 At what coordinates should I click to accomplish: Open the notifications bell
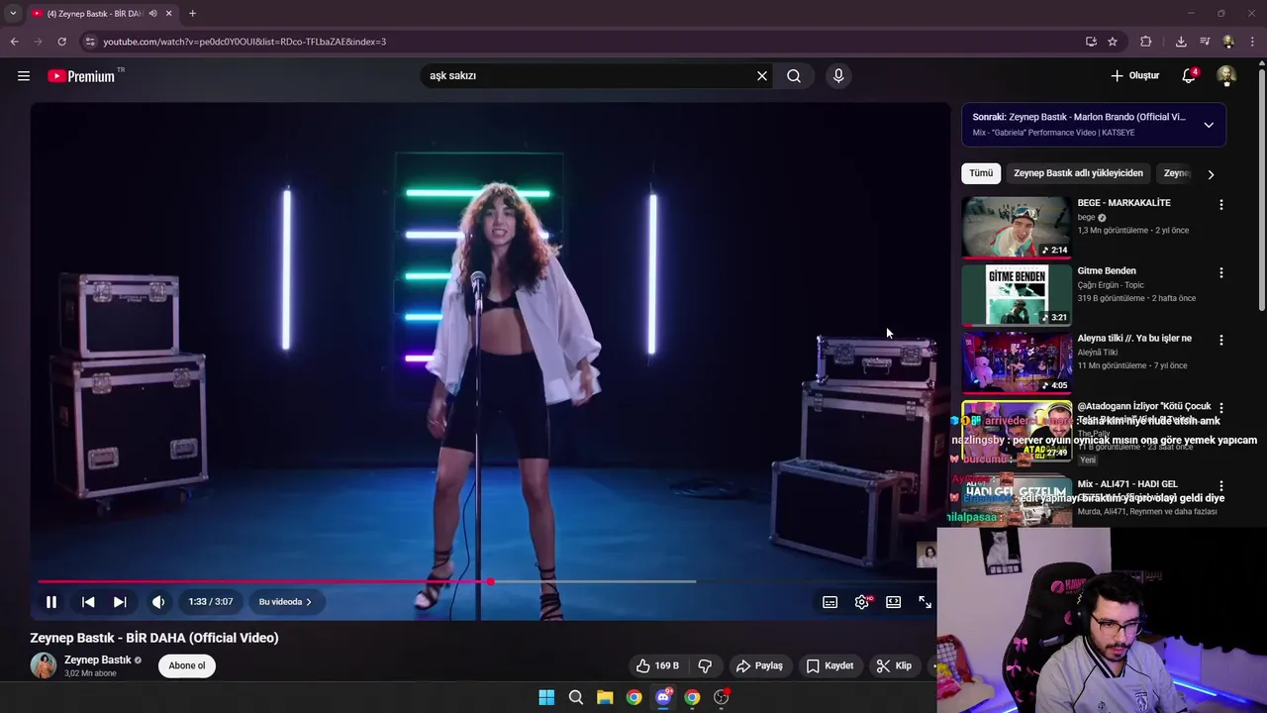[1190, 75]
